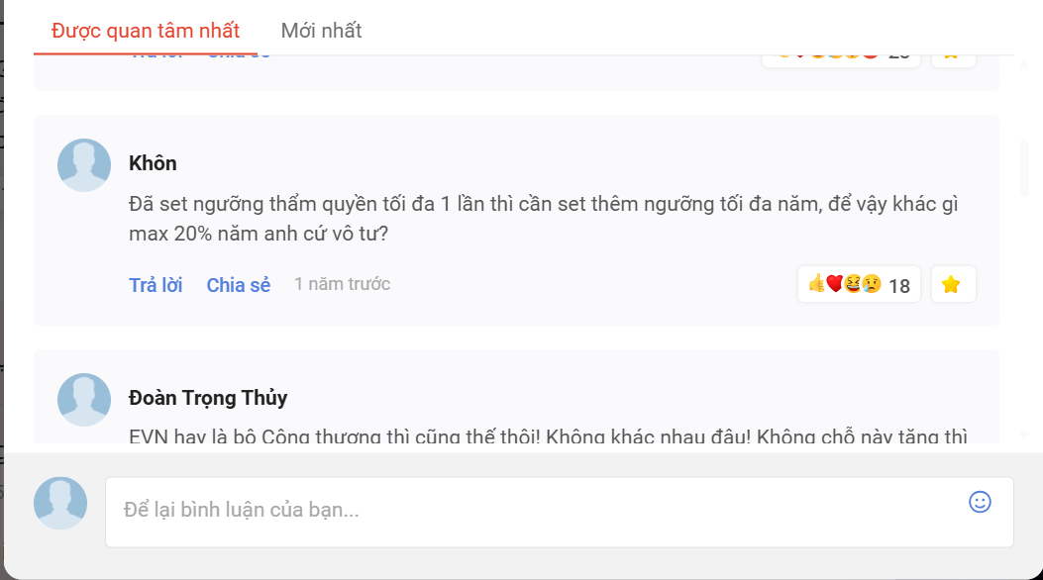Screen dimensions: 1043x580
Task: Open Đoàn Trọng Thủy's profile name
Action: pos(208,398)
